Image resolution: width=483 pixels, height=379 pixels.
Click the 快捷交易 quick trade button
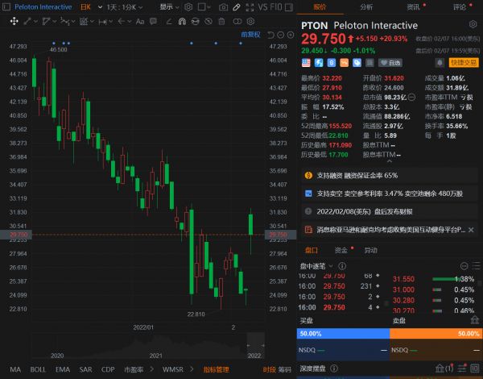pos(463,62)
